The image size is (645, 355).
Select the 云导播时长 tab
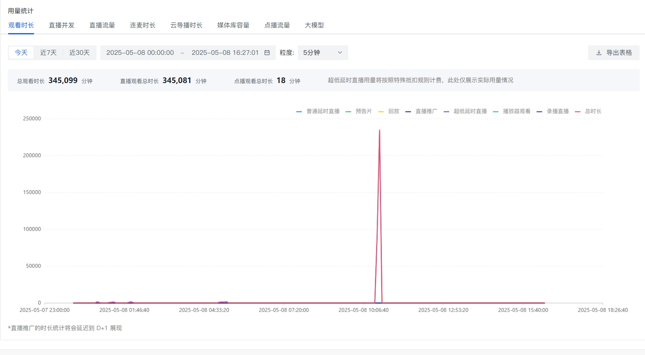(x=186, y=25)
